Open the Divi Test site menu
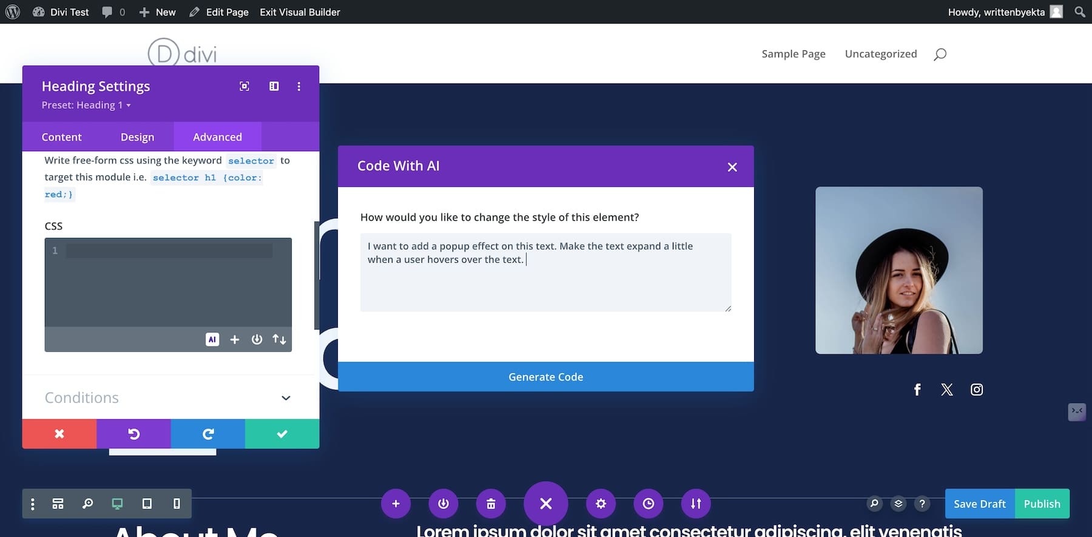The width and height of the screenshot is (1092, 537). [61, 12]
